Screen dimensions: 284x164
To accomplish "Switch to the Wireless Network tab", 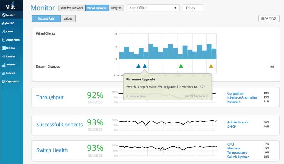I will (72, 8).
